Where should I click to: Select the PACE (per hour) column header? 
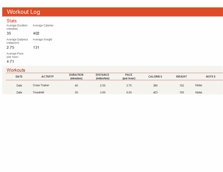[129, 77]
